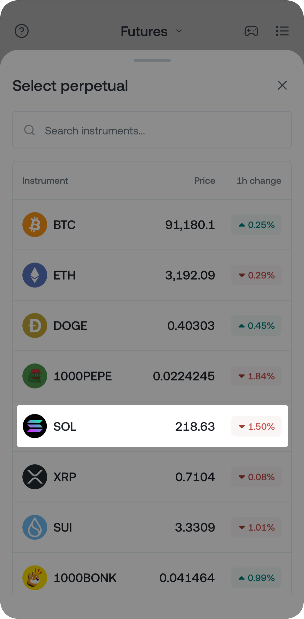This screenshot has width=304, height=619.
Task: Select the SOL perpetual row
Action: point(152,426)
